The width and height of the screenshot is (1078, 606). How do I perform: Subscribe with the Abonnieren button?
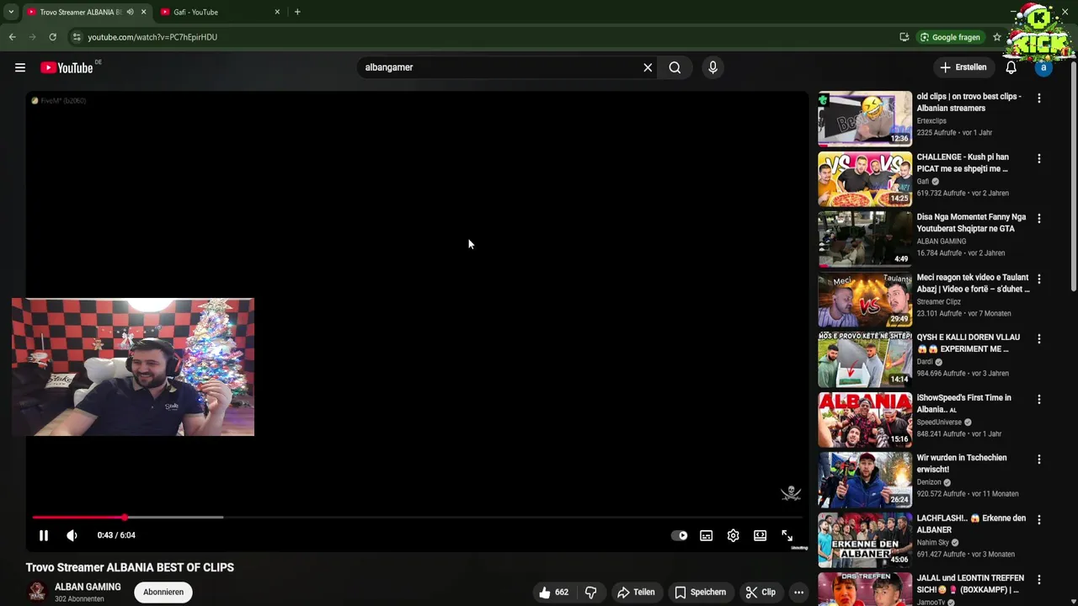point(163,593)
